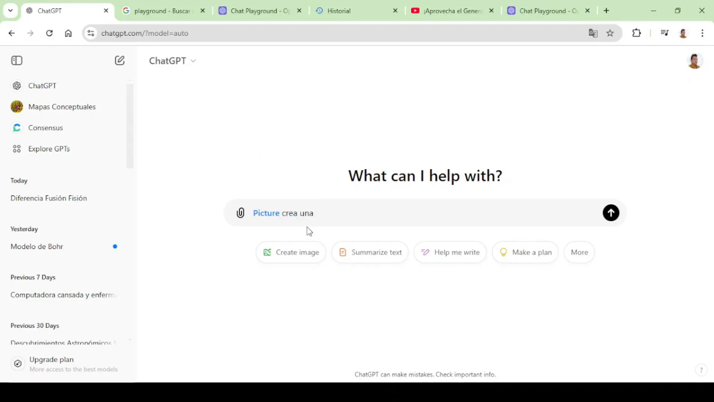Click the Summarize text suggestion
714x402 pixels.
[x=370, y=252]
